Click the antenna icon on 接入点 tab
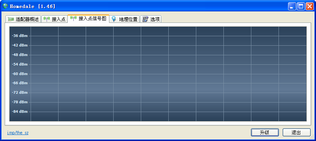The width and height of the screenshot is (316, 141). click(x=47, y=19)
